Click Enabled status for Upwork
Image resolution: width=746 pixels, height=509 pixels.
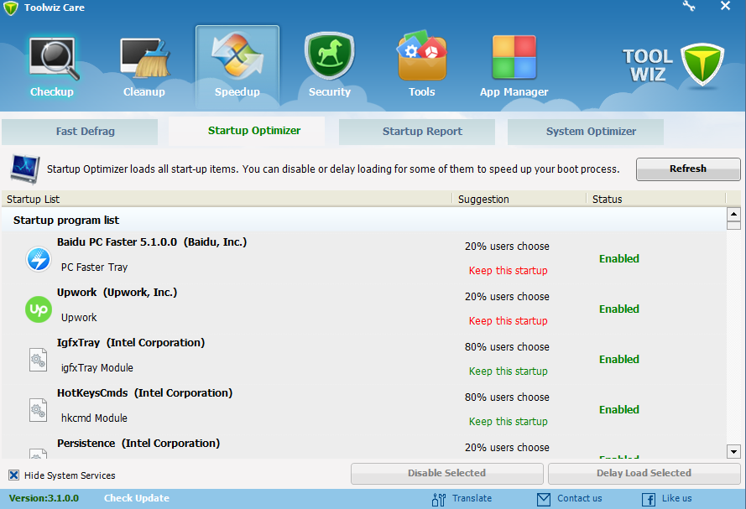click(619, 309)
